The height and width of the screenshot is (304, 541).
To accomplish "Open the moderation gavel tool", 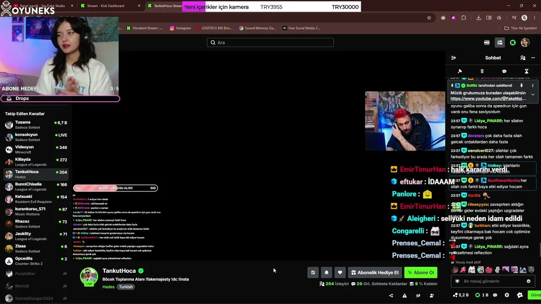I will [x=460, y=71].
